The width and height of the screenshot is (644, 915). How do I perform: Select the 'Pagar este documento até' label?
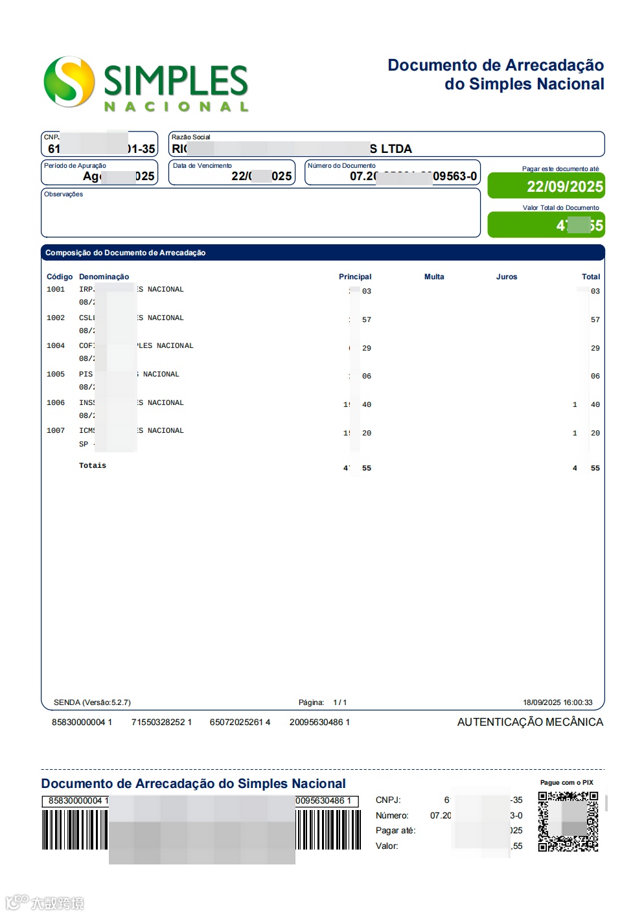[560, 168]
